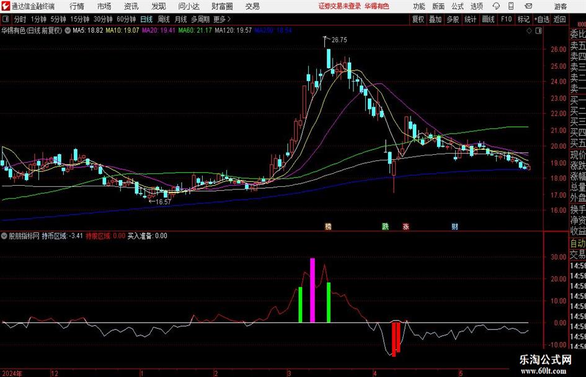Click the green 跌 event marker
Screen dimensions: 586x377
coord(385,226)
